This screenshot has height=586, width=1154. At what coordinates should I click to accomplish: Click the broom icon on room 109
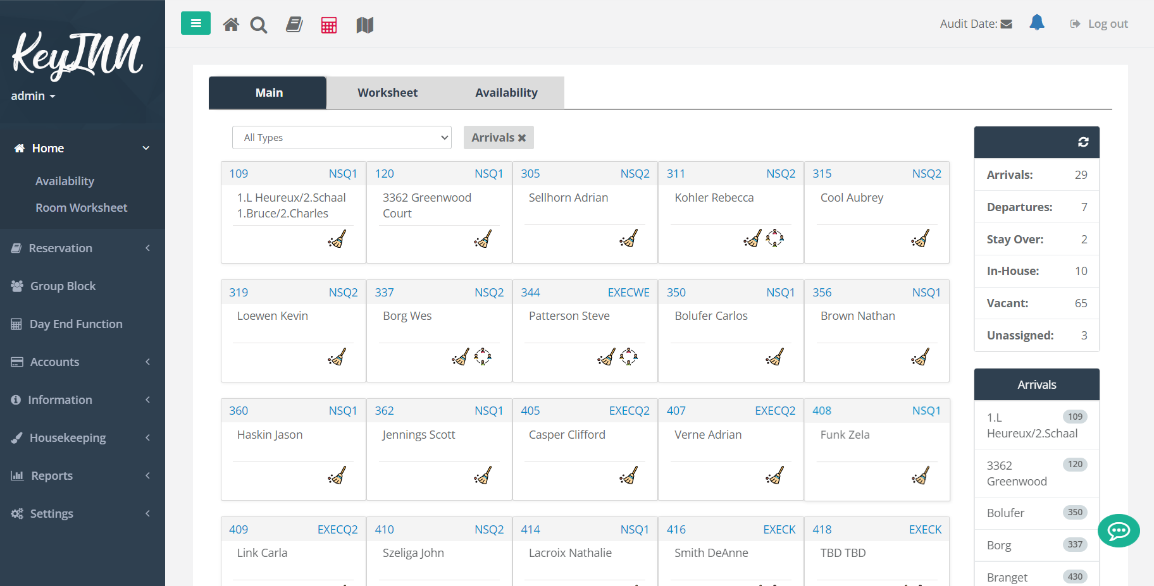[x=337, y=239]
